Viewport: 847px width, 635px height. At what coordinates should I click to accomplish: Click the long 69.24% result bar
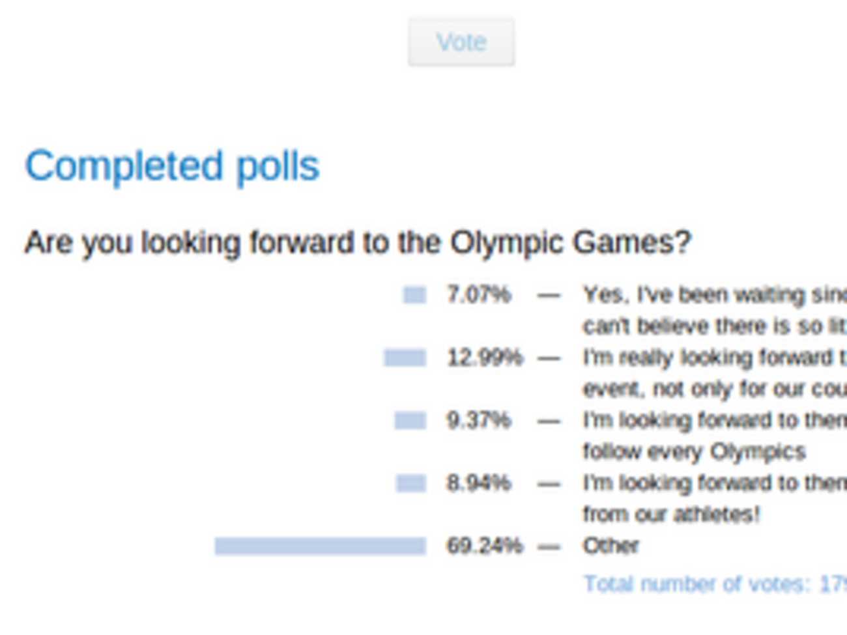click(x=320, y=546)
